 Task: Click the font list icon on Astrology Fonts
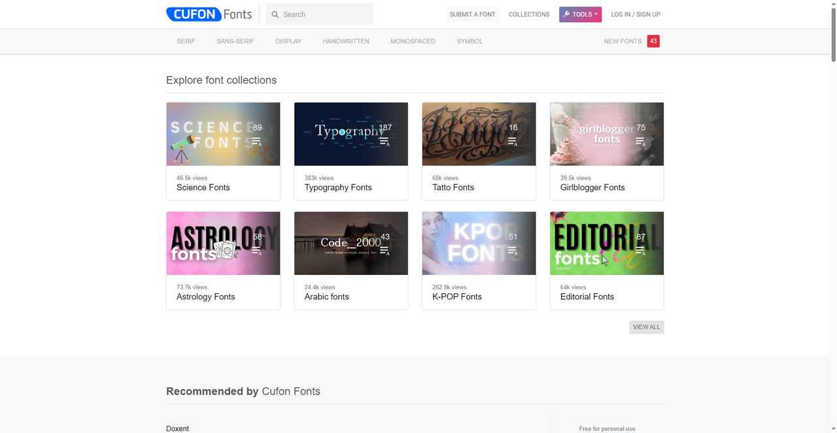(x=256, y=250)
